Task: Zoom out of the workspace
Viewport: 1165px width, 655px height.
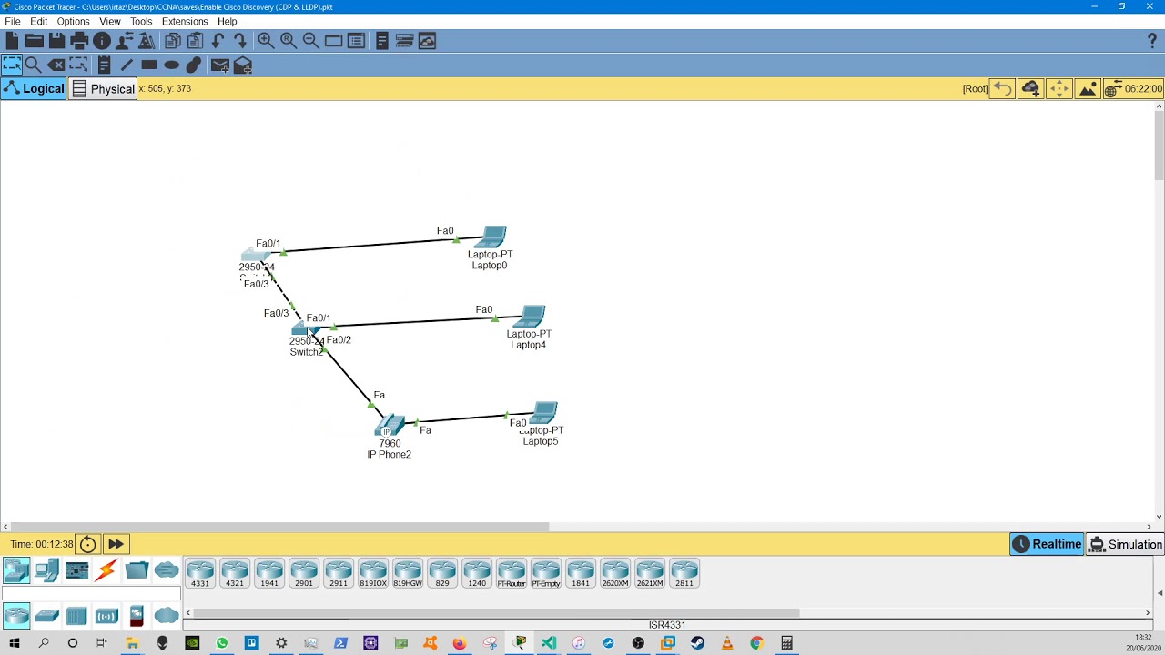Action: tap(310, 41)
